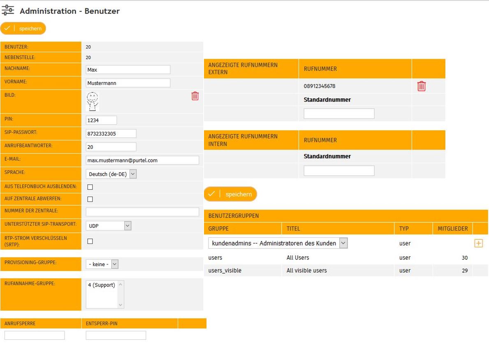The image size is (489, 343).
Task: Click the E-Mail input field
Action: pos(142,160)
